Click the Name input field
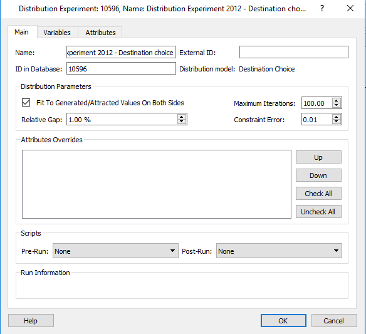The image size is (366, 334). pos(121,52)
